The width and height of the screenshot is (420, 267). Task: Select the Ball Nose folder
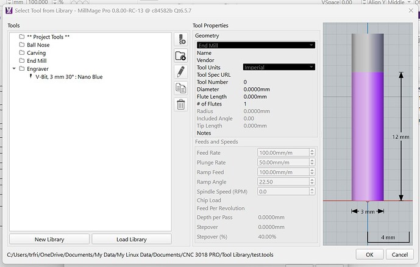click(x=38, y=45)
